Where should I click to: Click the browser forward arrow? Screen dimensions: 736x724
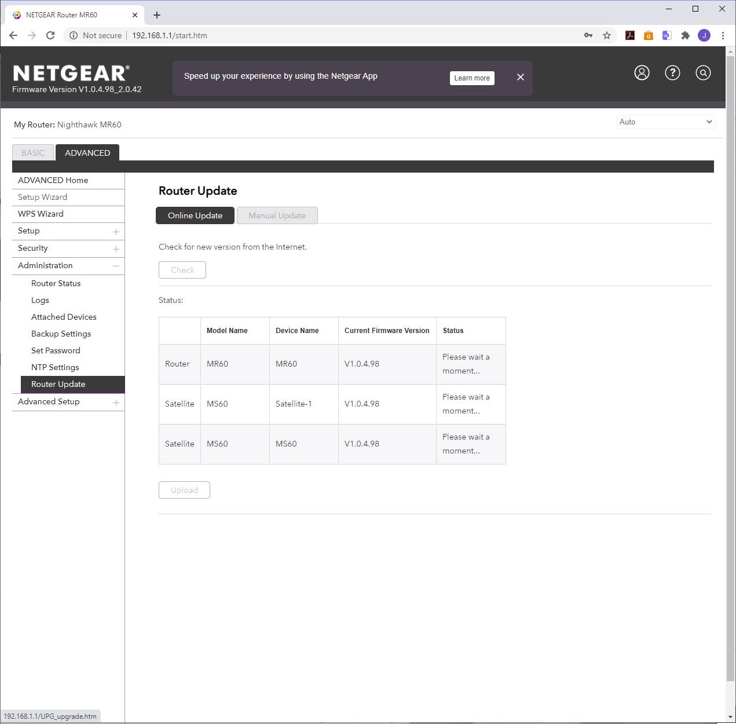click(32, 35)
